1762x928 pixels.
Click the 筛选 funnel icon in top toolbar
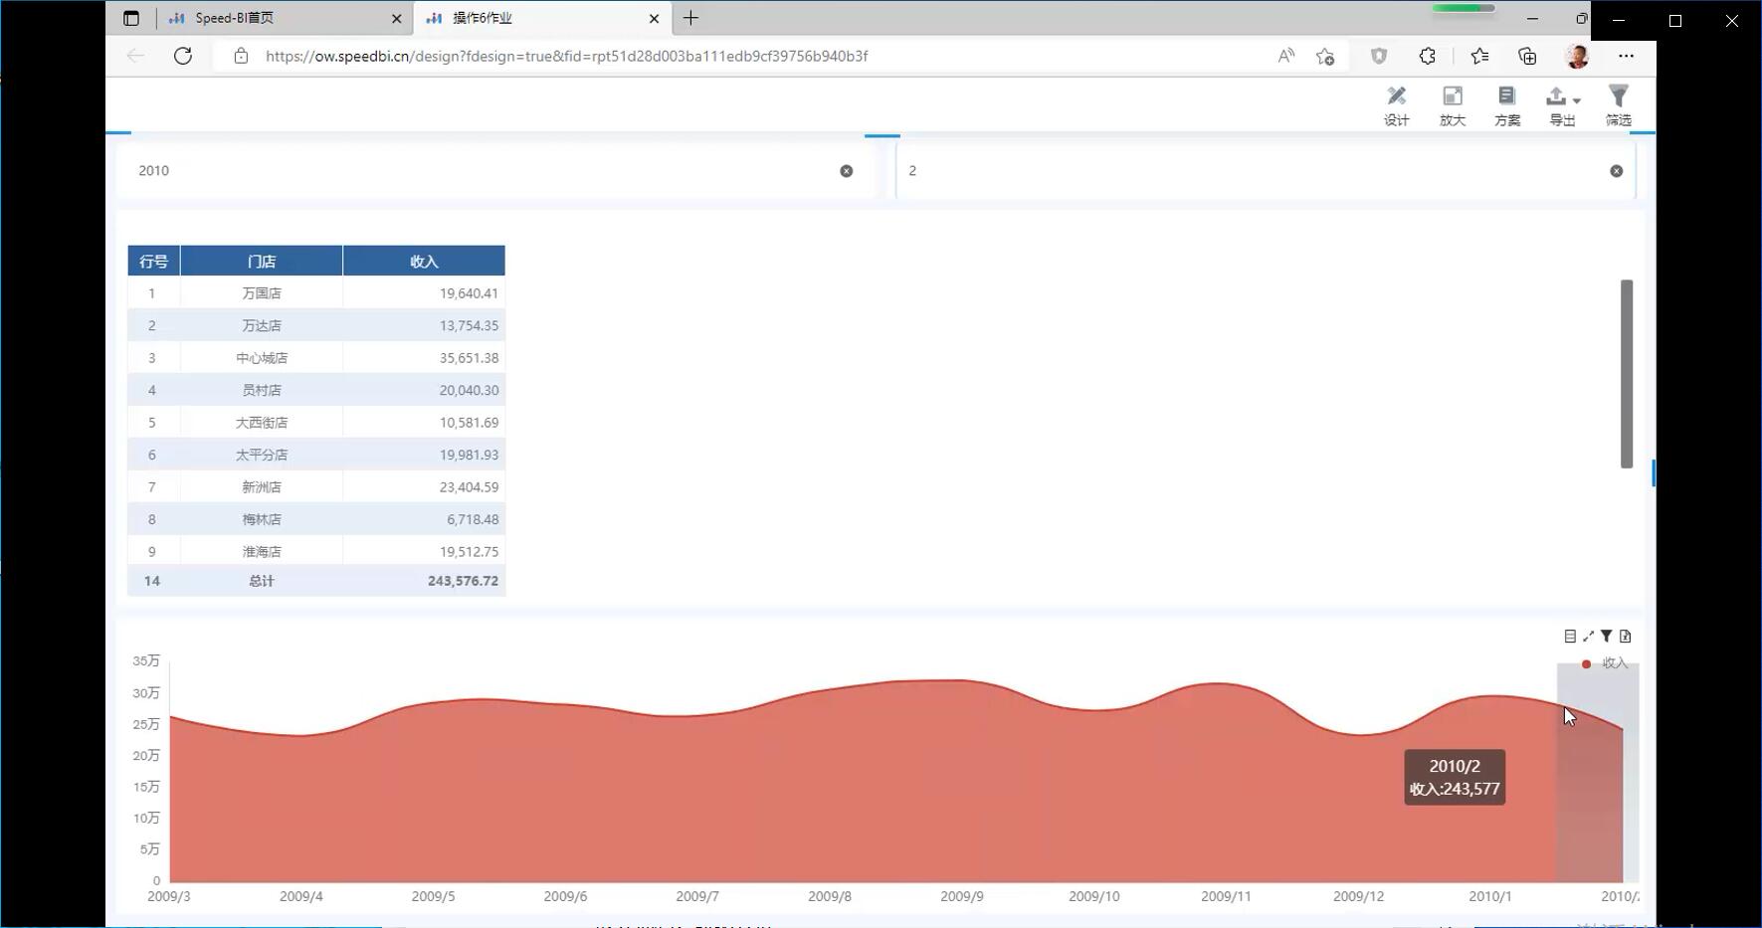tap(1618, 105)
